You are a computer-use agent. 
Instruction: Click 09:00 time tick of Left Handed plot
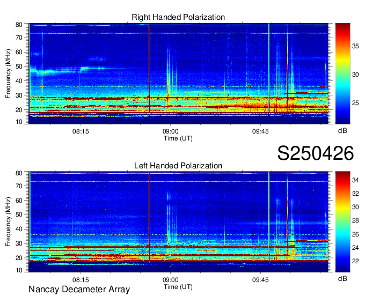click(170, 280)
